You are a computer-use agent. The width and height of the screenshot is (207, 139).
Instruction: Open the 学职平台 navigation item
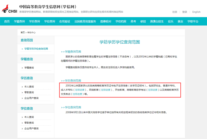coord(193,22)
